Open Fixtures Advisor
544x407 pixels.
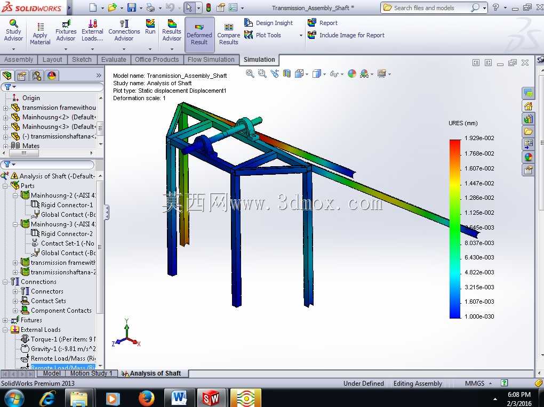click(x=66, y=30)
